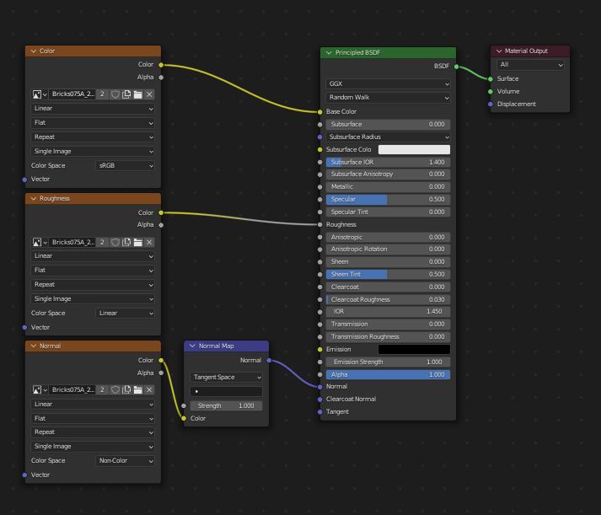Click image browse icon in Color node
601x515 pixels.
tap(40, 94)
